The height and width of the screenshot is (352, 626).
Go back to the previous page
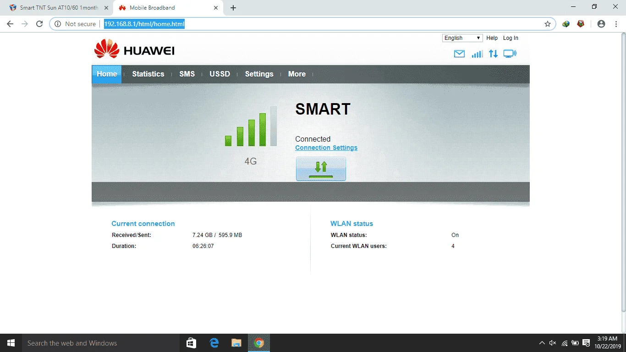coord(10,24)
